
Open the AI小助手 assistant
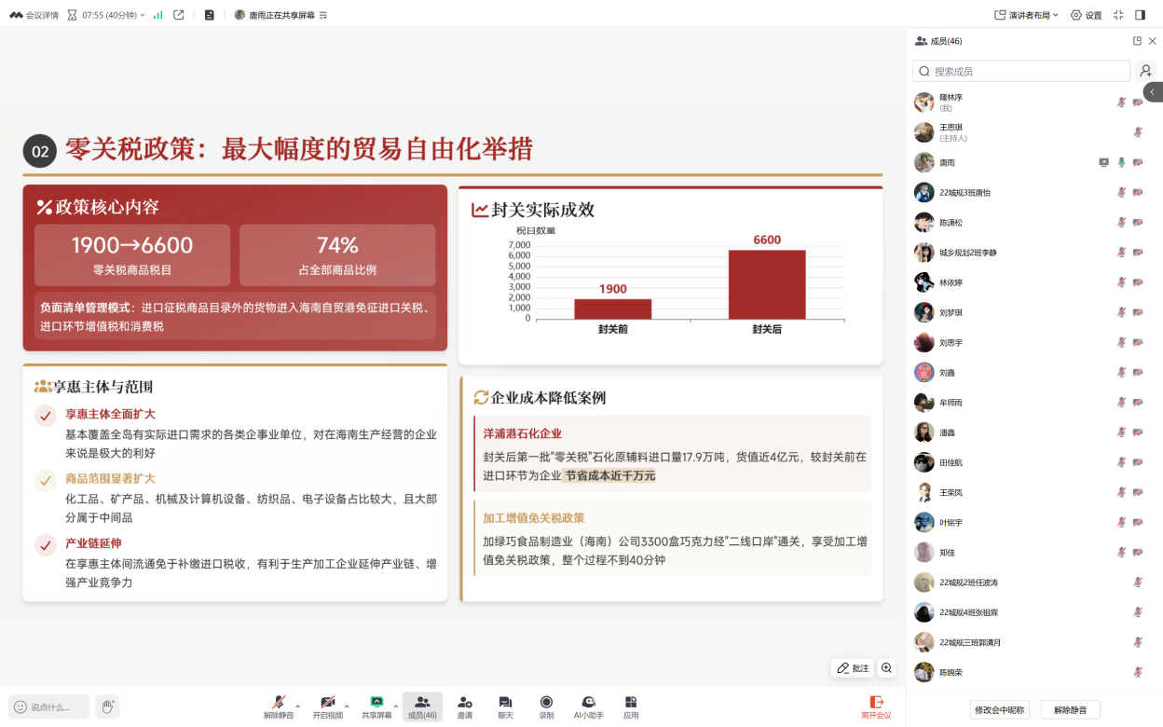tap(588, 706)
